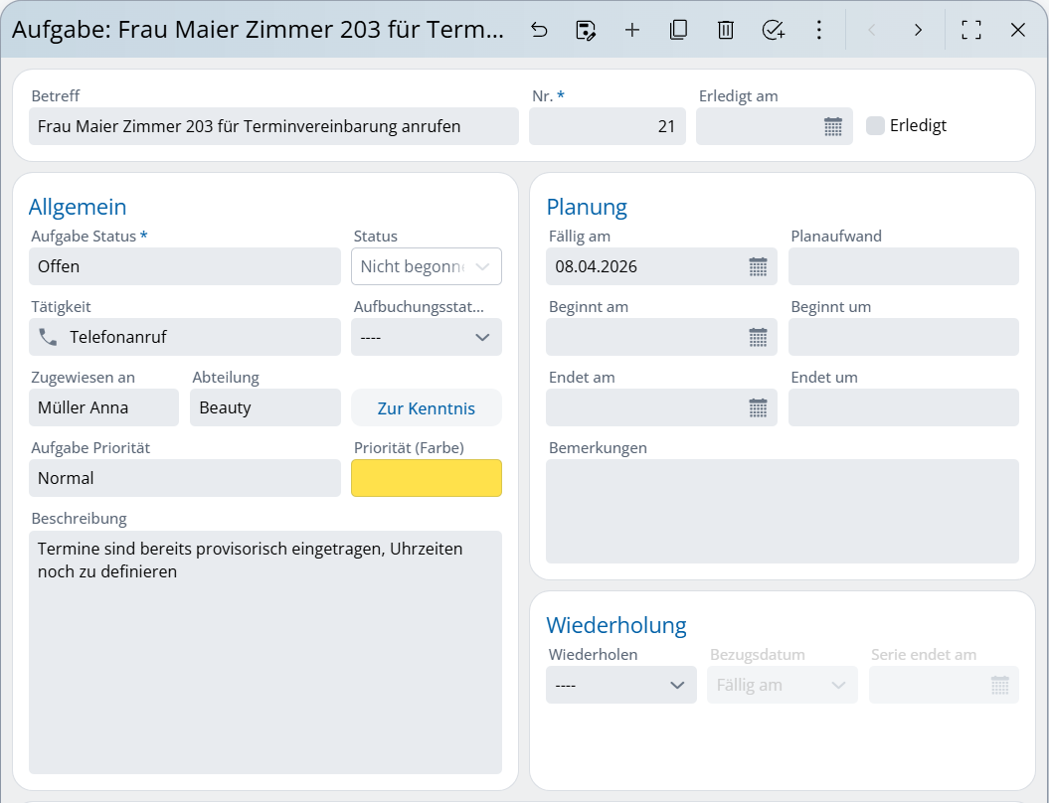
Task: Open the calendar picker for Fällig am
Action: click(x=758, y=266)
